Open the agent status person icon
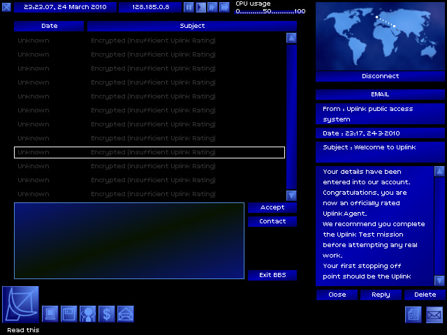 (87, 314)
